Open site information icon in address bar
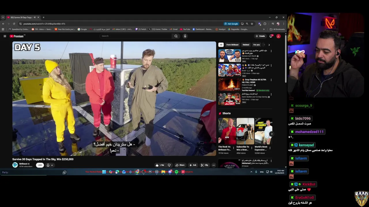 tap(20, 24)
